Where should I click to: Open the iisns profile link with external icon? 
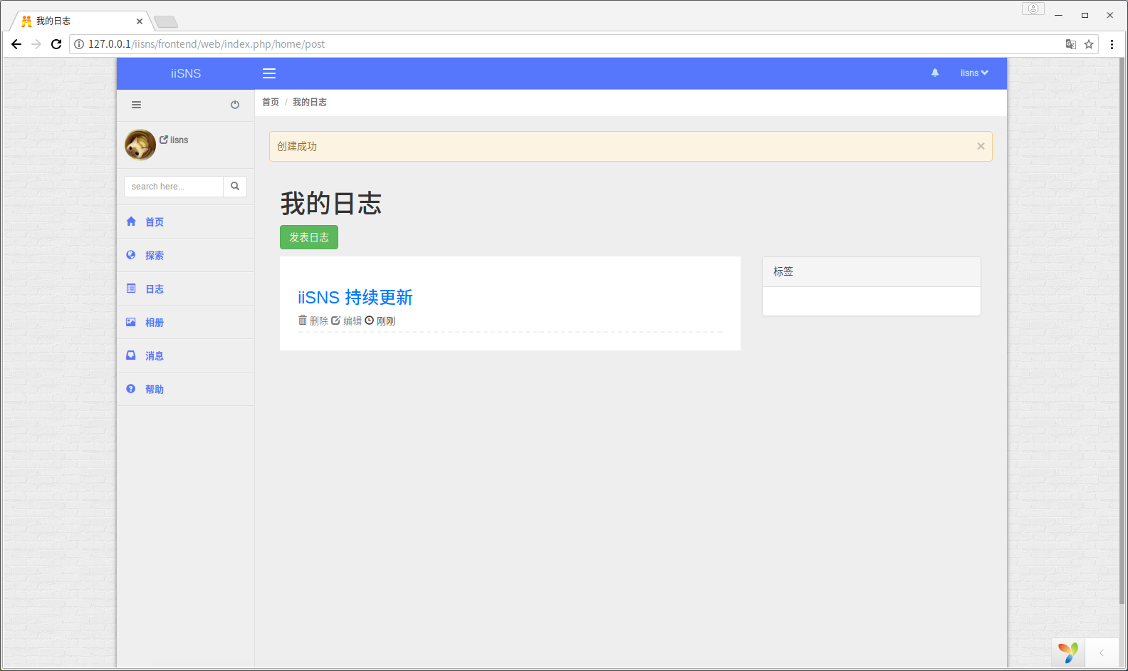click(174, 140)
